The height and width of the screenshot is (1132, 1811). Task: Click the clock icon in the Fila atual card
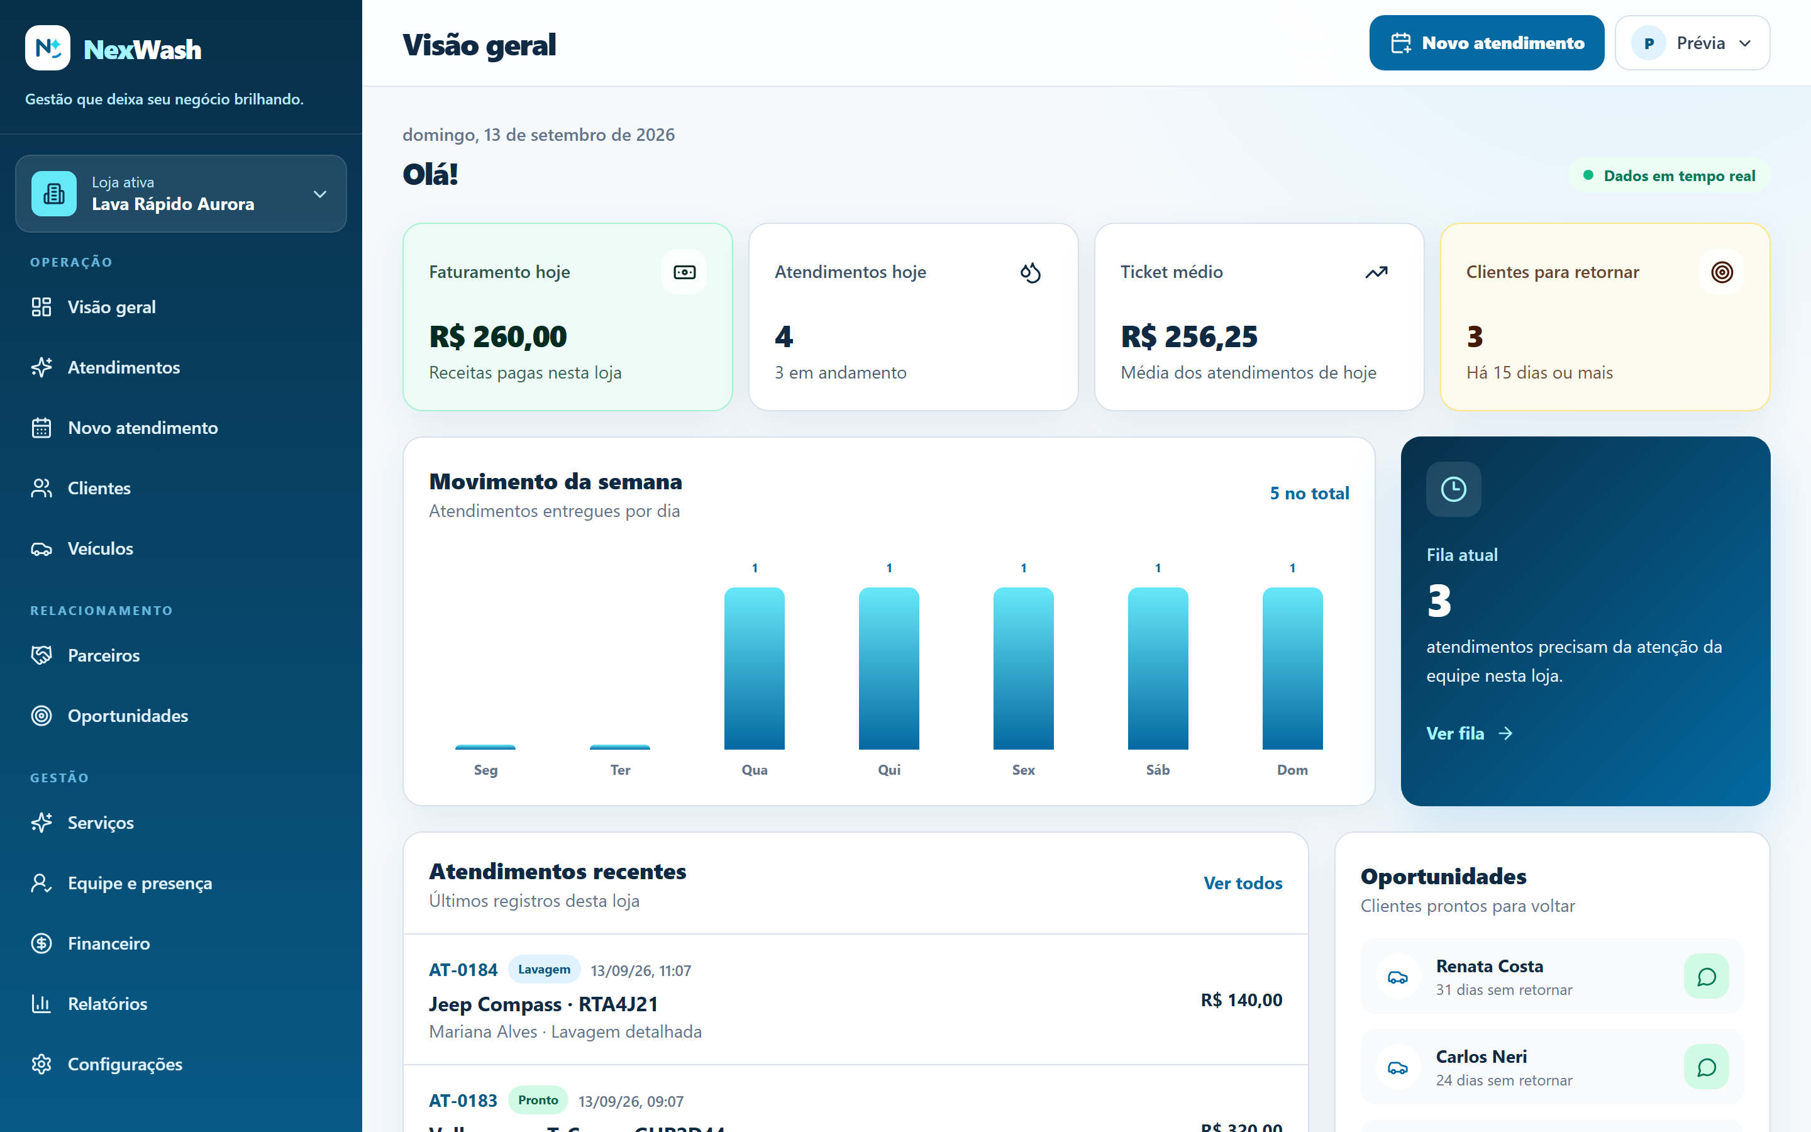tap(1453, 490)
